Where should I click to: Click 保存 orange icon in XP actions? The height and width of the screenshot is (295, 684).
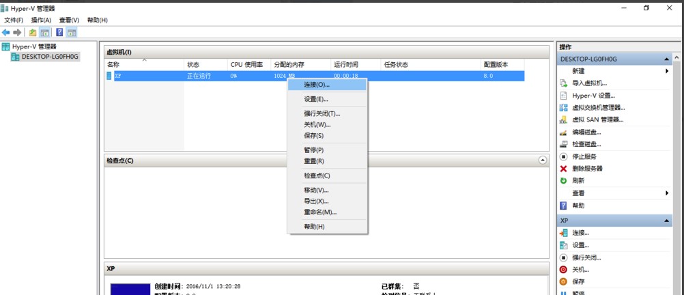click(x=564, y=282)
